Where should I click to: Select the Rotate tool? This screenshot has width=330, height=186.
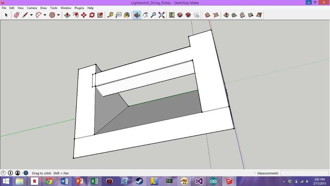tap(92, 15)
